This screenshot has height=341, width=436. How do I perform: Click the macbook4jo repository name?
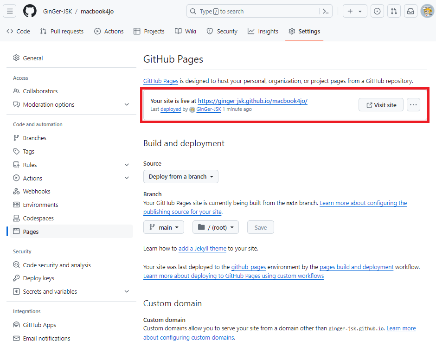97,12
